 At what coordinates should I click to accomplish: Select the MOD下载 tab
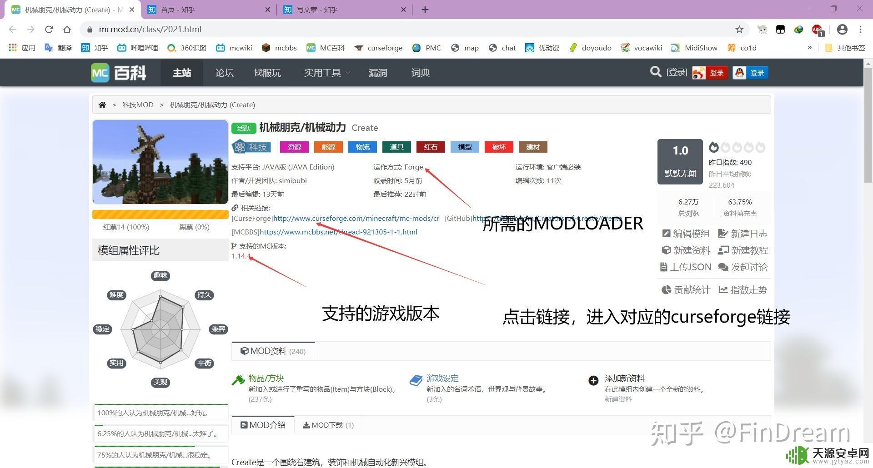328,425
